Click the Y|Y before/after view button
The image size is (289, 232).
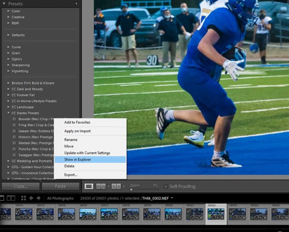[x=116, y=186]
